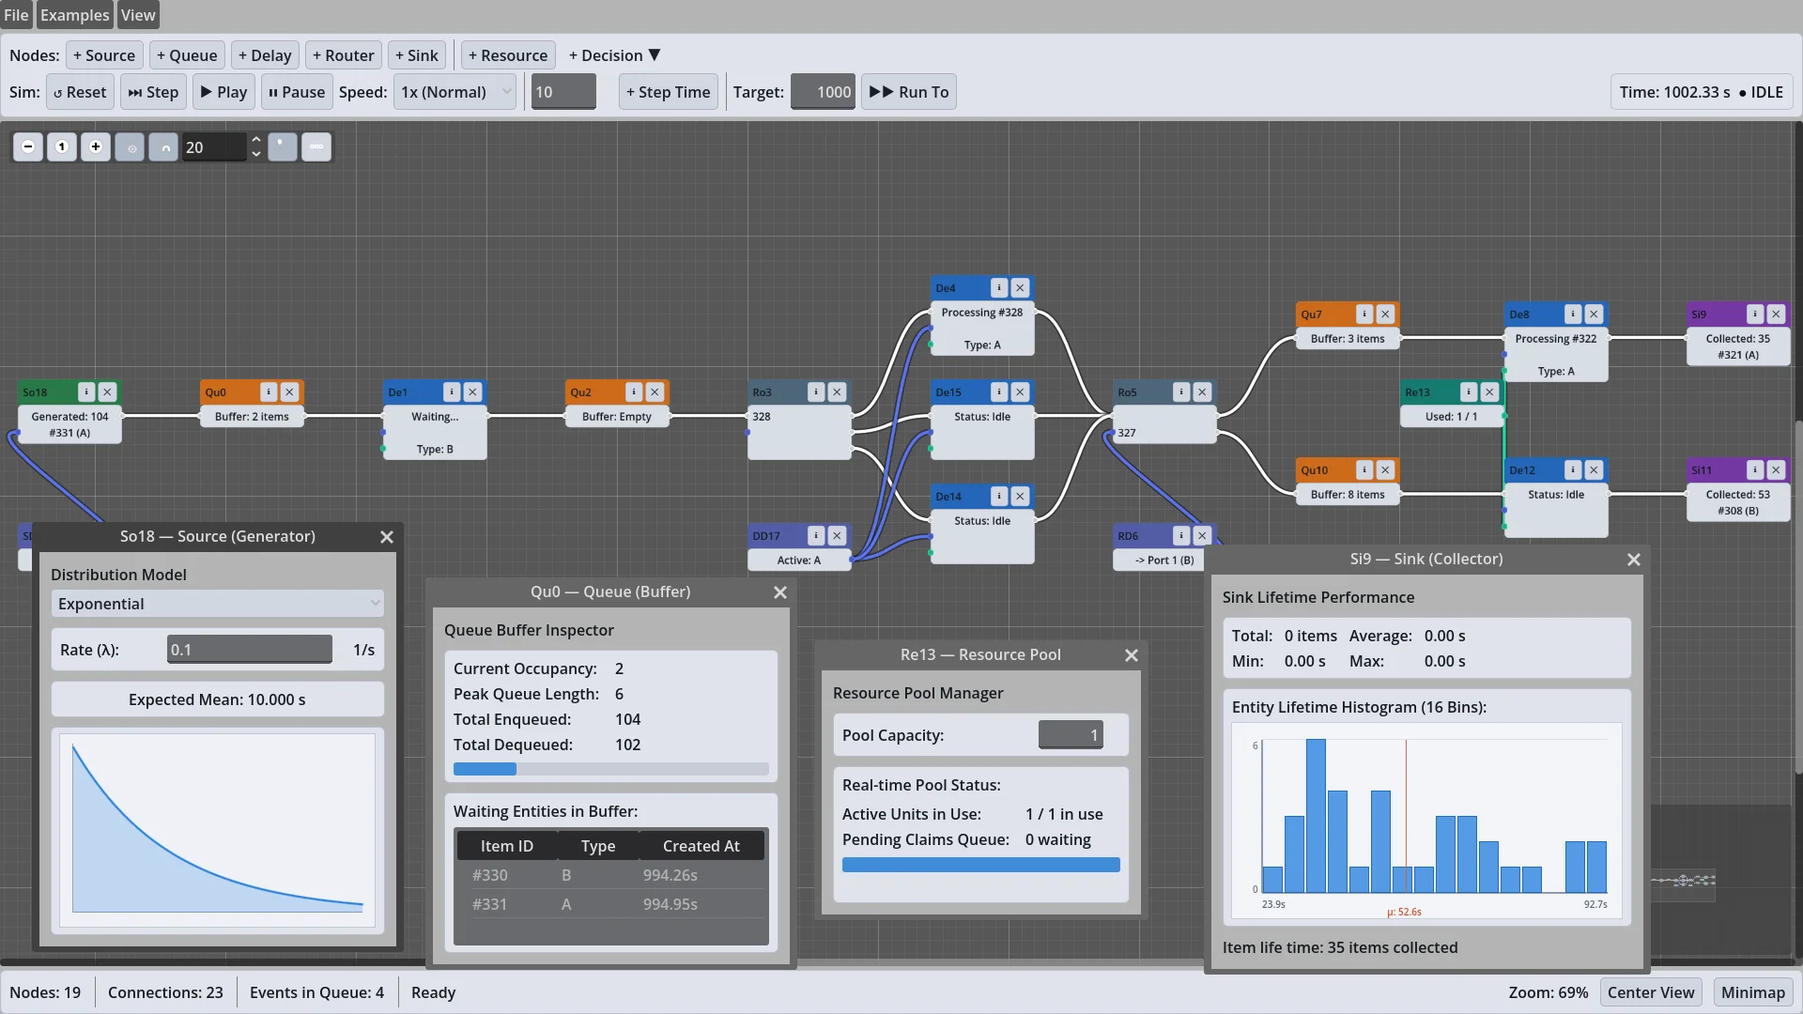Add a new Router node
1803x1014 pixels.
(x=344, y=55)
